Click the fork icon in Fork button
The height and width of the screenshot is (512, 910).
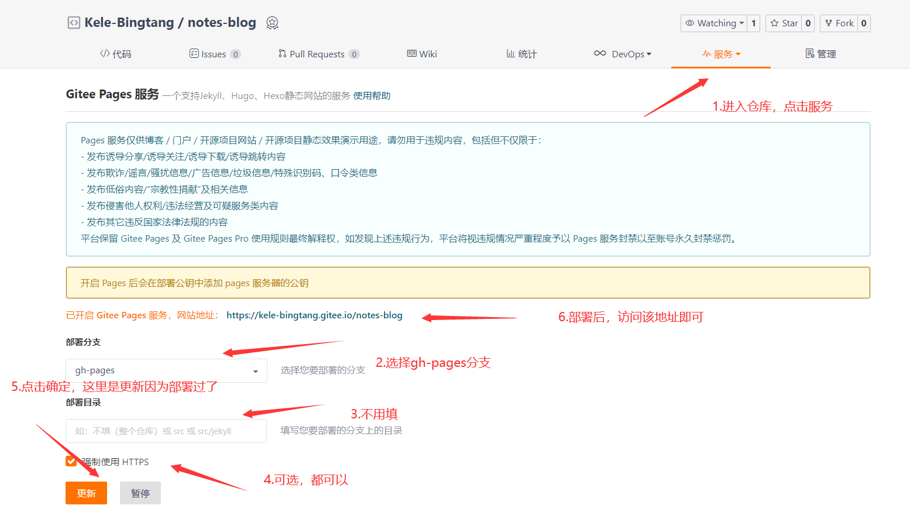[x=829, y=23]
